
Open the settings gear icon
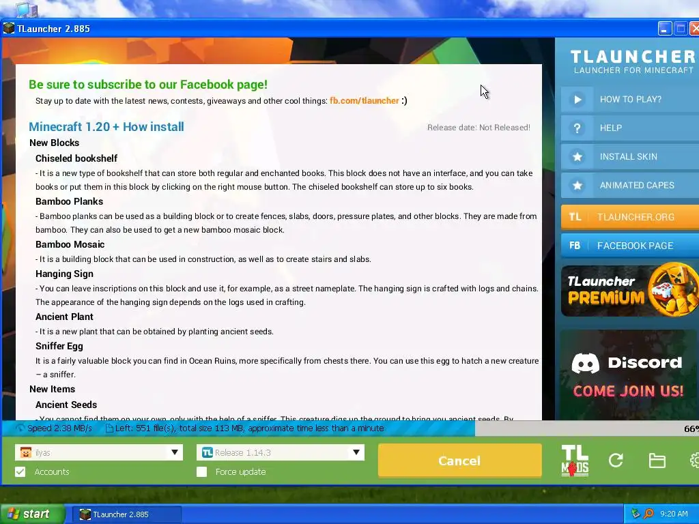[x=694, y=461]
